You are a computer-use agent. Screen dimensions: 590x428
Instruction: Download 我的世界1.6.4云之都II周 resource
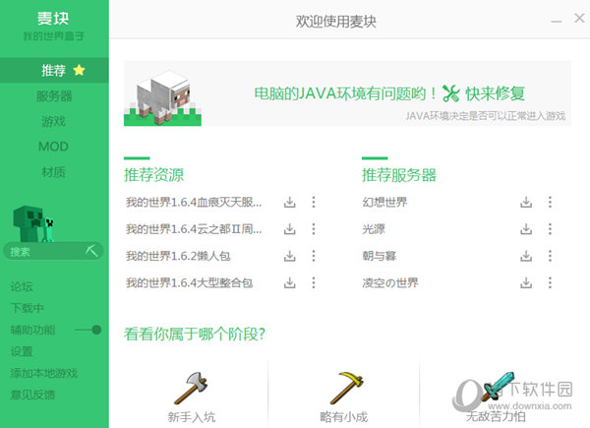[x=289, y=229]
